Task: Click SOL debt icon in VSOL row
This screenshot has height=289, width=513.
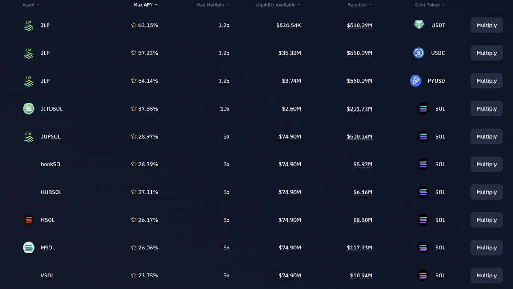Action: point(423,276)
